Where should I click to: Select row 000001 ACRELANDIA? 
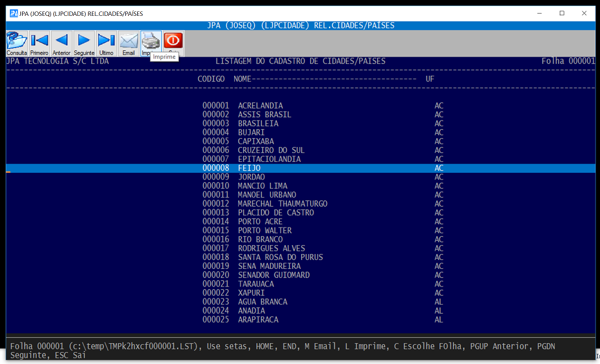coord(301,105)
